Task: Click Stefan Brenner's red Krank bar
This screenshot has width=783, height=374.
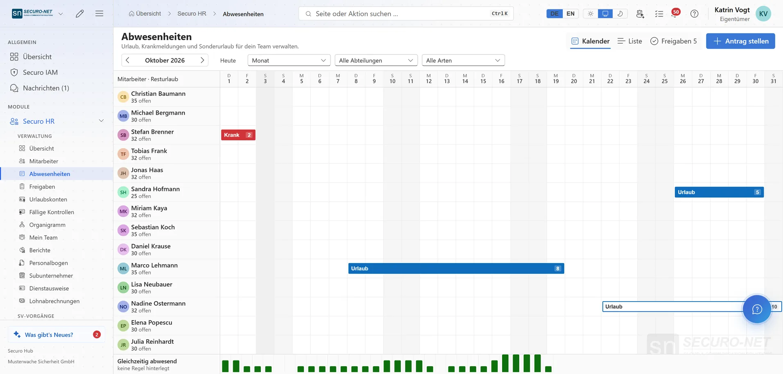Action: tap(238, 135)
